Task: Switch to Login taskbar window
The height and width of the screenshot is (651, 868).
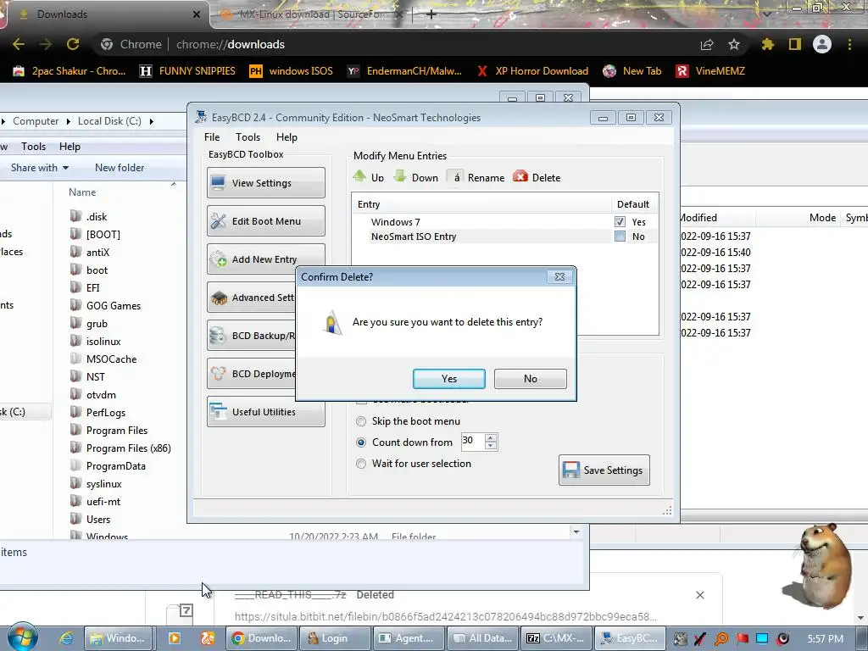Action: coord(335,638)
